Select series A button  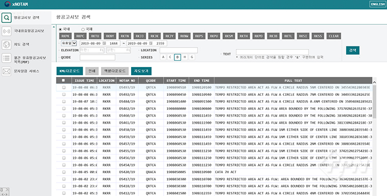click(163, 57)
